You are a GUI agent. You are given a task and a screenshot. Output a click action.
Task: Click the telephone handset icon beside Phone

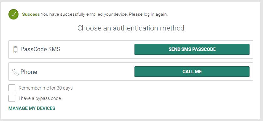[15, 72]
